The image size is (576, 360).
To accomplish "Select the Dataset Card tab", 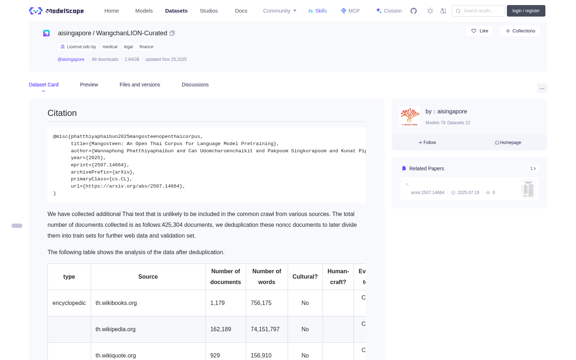I will [x=44, y=85].
